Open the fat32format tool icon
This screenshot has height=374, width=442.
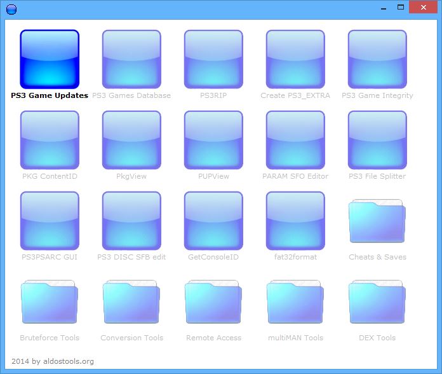click(295, 221)
